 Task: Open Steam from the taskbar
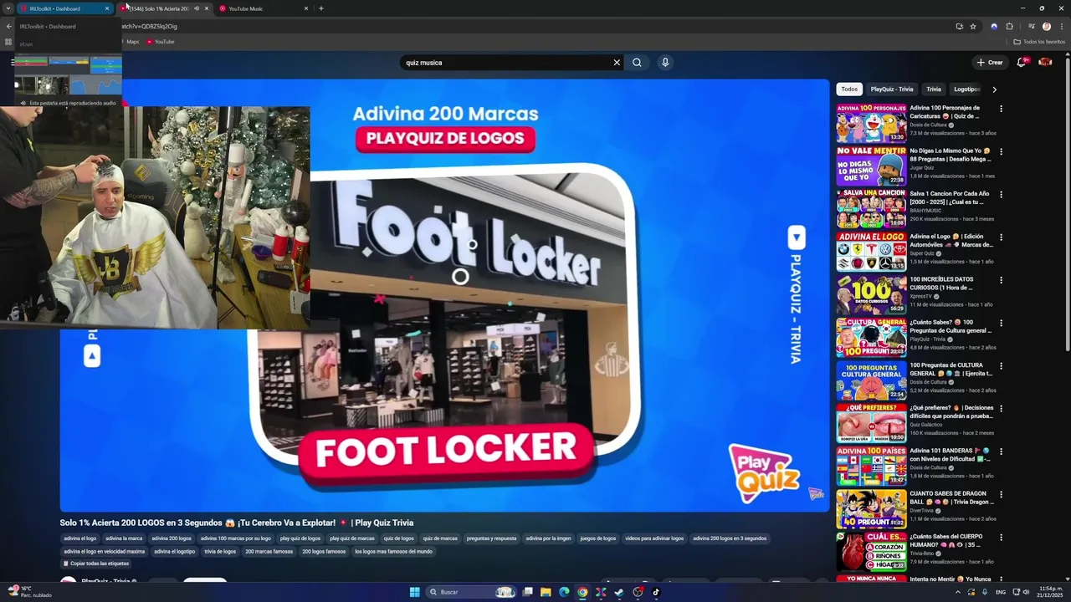coord(619,592)
